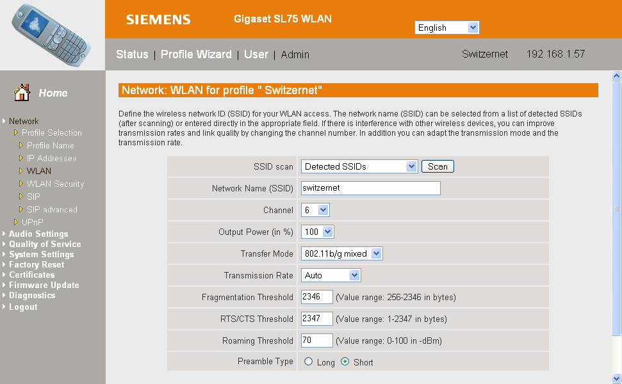Image resolution: width=622 pixels, height=384 pixels.
Task: Click the triangle icon next to Firmware Update
Action: [4, 285]
